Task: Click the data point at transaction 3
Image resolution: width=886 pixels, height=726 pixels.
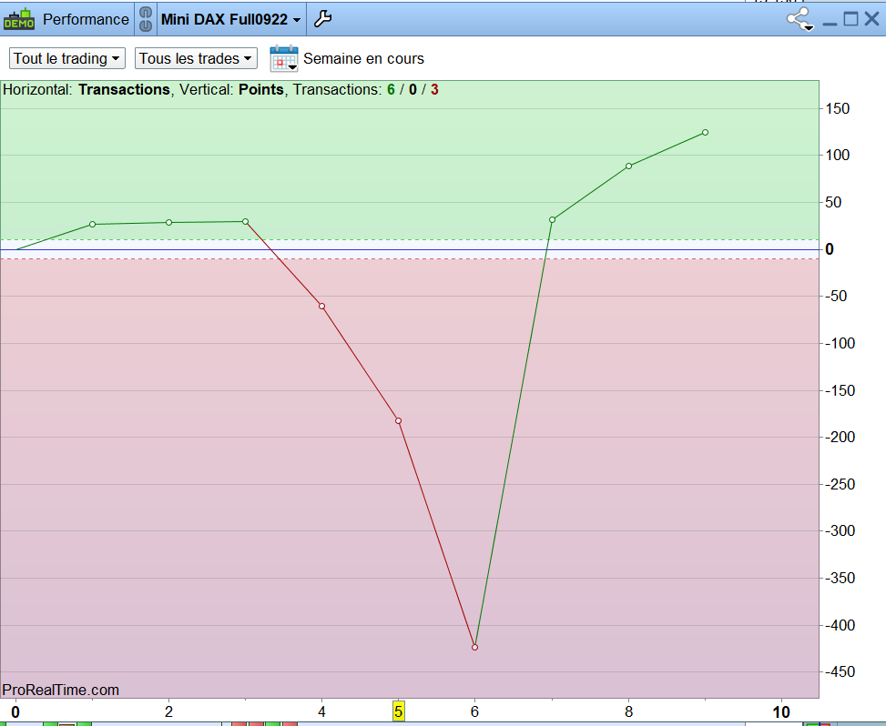Action: pyautogui.click(x=245, y=221)
